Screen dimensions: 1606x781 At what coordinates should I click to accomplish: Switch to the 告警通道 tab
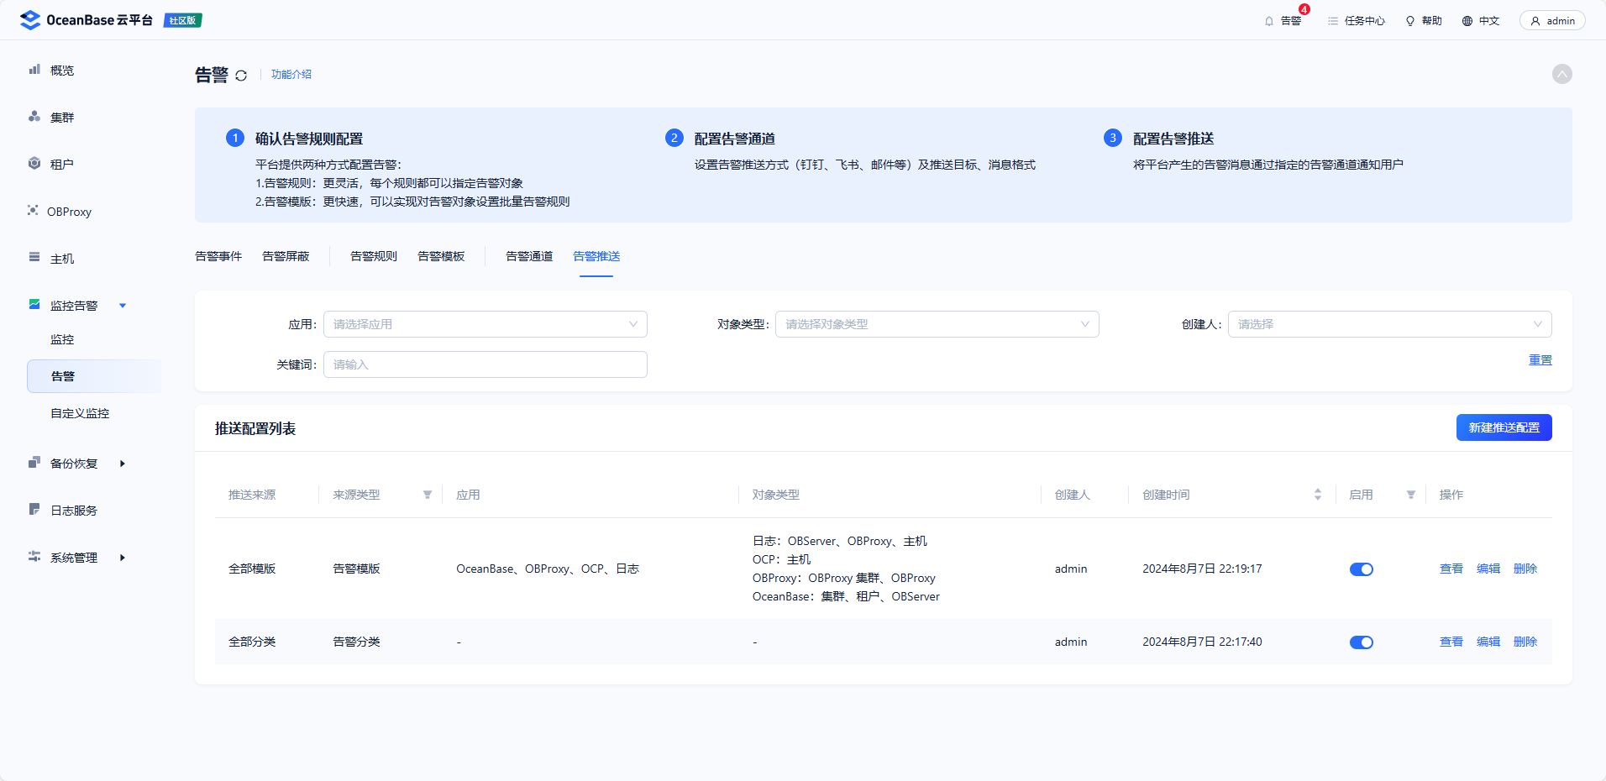tap(529, 256)
